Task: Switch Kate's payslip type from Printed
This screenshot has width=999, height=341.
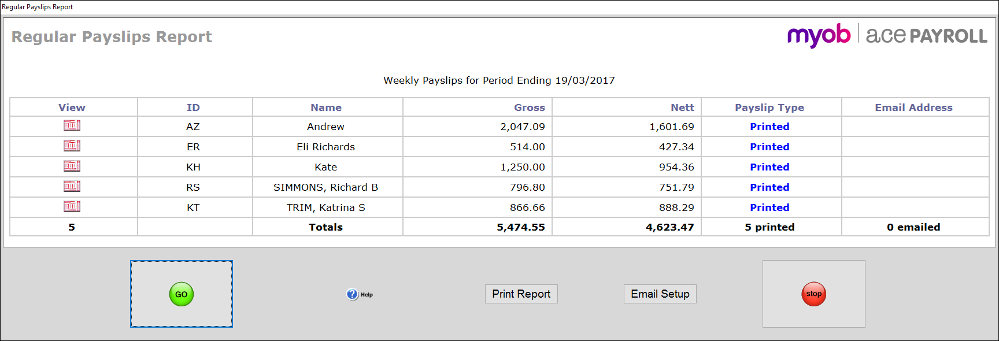Action: [x=769, y=167]
